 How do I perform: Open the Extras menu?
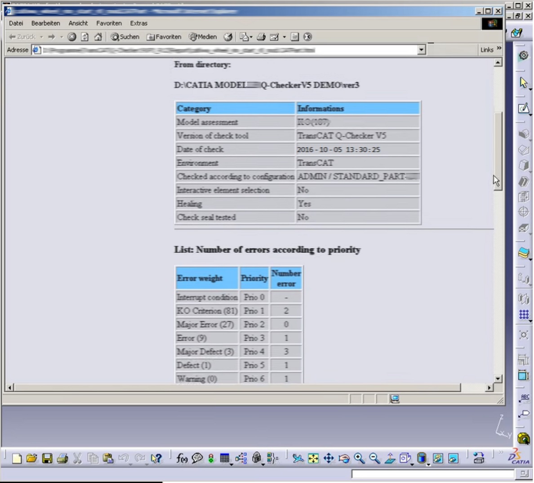pos(138,23)
